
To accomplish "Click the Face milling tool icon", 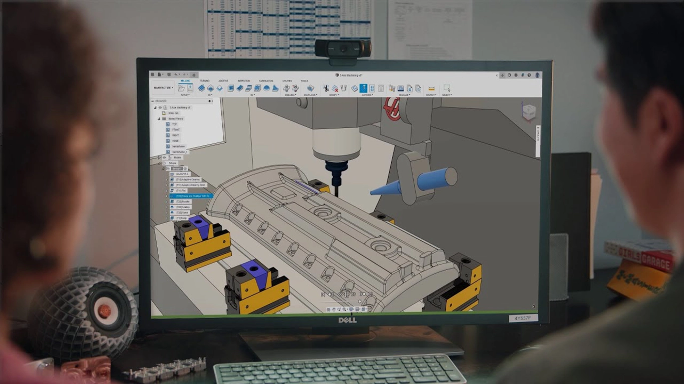I will tap(219, 88).
